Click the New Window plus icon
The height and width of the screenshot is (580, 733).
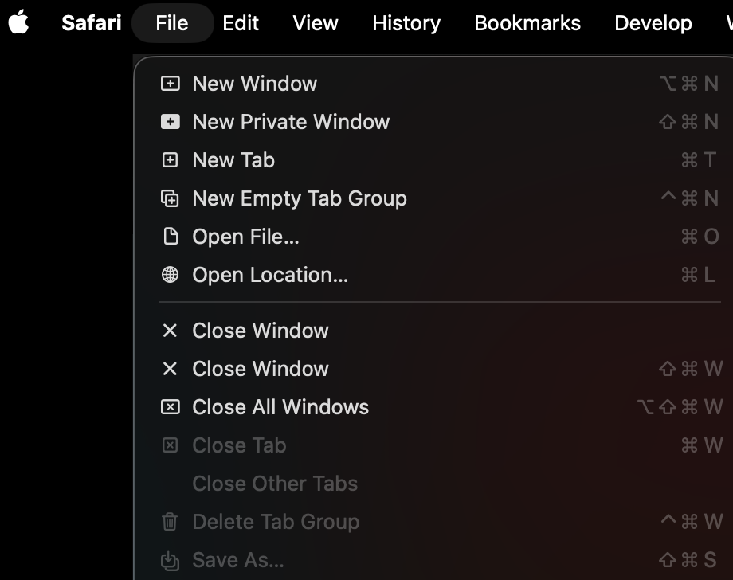pos(170,84)
